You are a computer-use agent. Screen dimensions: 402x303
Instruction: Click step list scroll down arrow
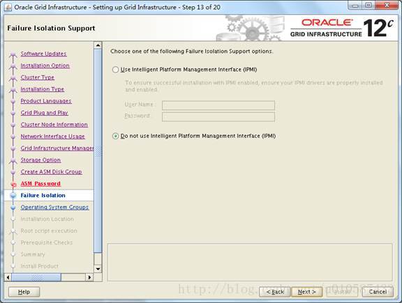coord(98,269)
